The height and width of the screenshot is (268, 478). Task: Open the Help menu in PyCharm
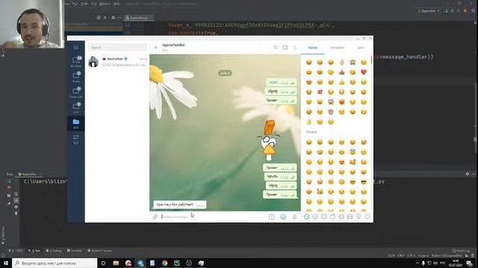point(117,4)
